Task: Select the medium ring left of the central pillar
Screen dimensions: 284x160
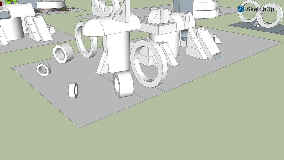Action: pyautogui.click(x=63, y=53)
